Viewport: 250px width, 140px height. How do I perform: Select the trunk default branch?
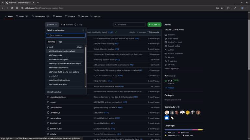[65, 47]
